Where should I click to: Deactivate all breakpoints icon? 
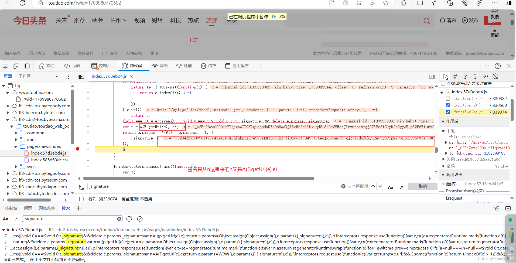[495, 76]
